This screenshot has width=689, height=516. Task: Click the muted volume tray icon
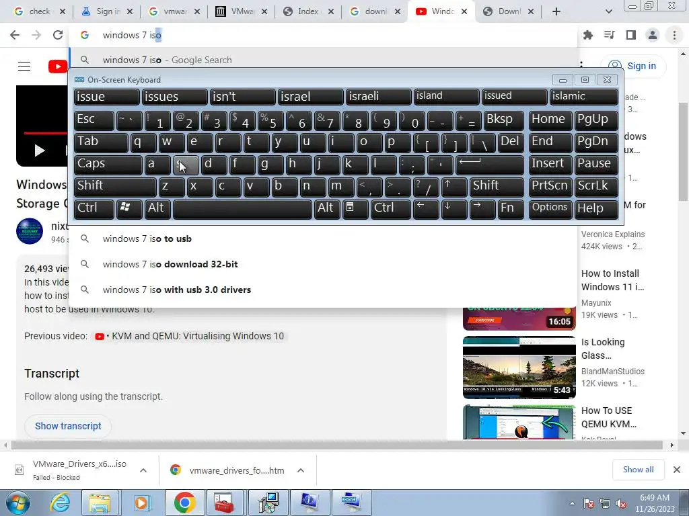click(x=621, y=504)
